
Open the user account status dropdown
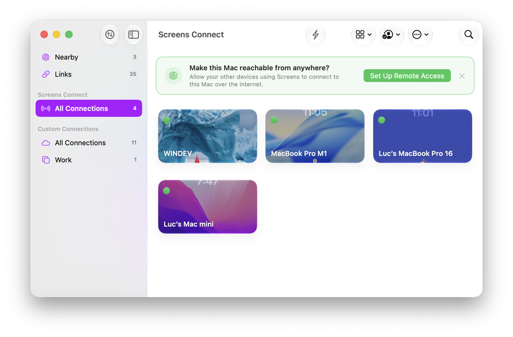(392, 34)
